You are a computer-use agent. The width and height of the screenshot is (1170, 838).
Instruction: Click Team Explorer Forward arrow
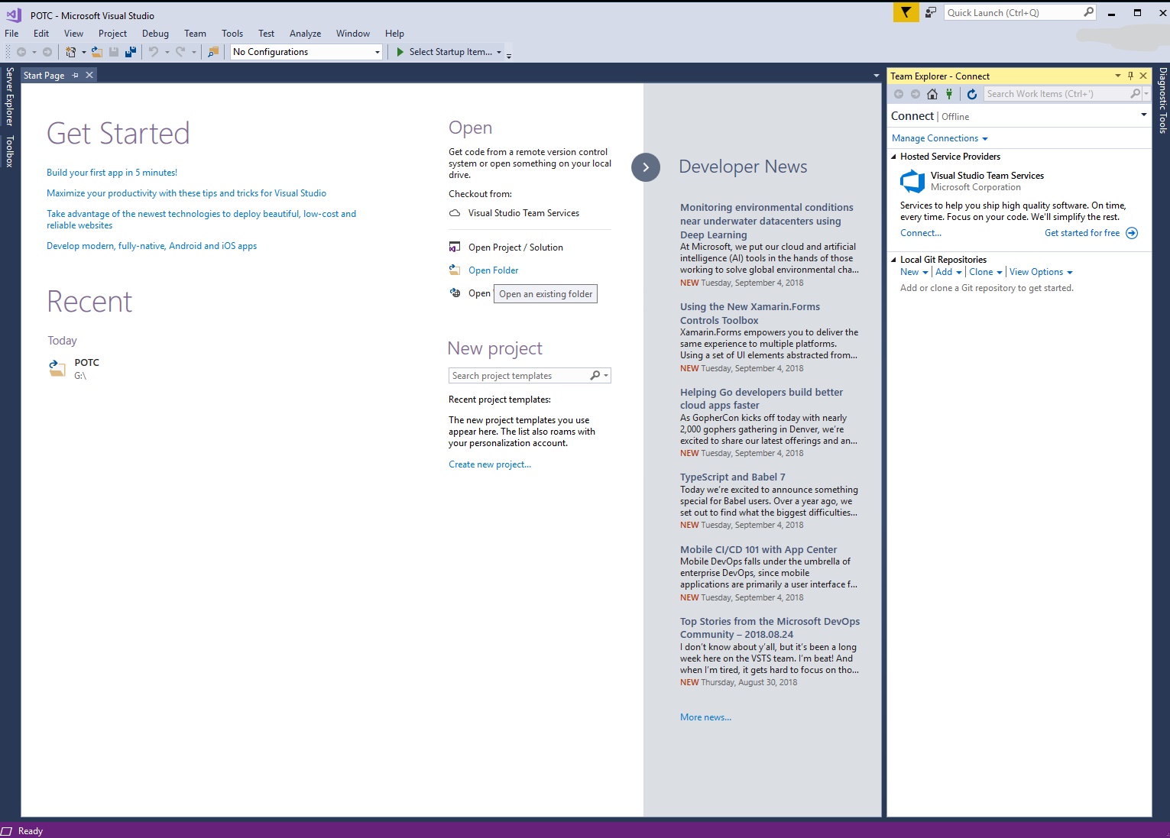pos(916,94)
